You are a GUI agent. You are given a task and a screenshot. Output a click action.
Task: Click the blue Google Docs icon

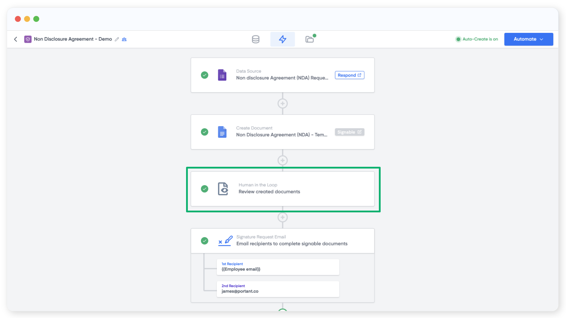coord(222,132)
